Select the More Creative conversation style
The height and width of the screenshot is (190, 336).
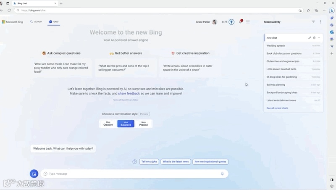click(108, 124)
